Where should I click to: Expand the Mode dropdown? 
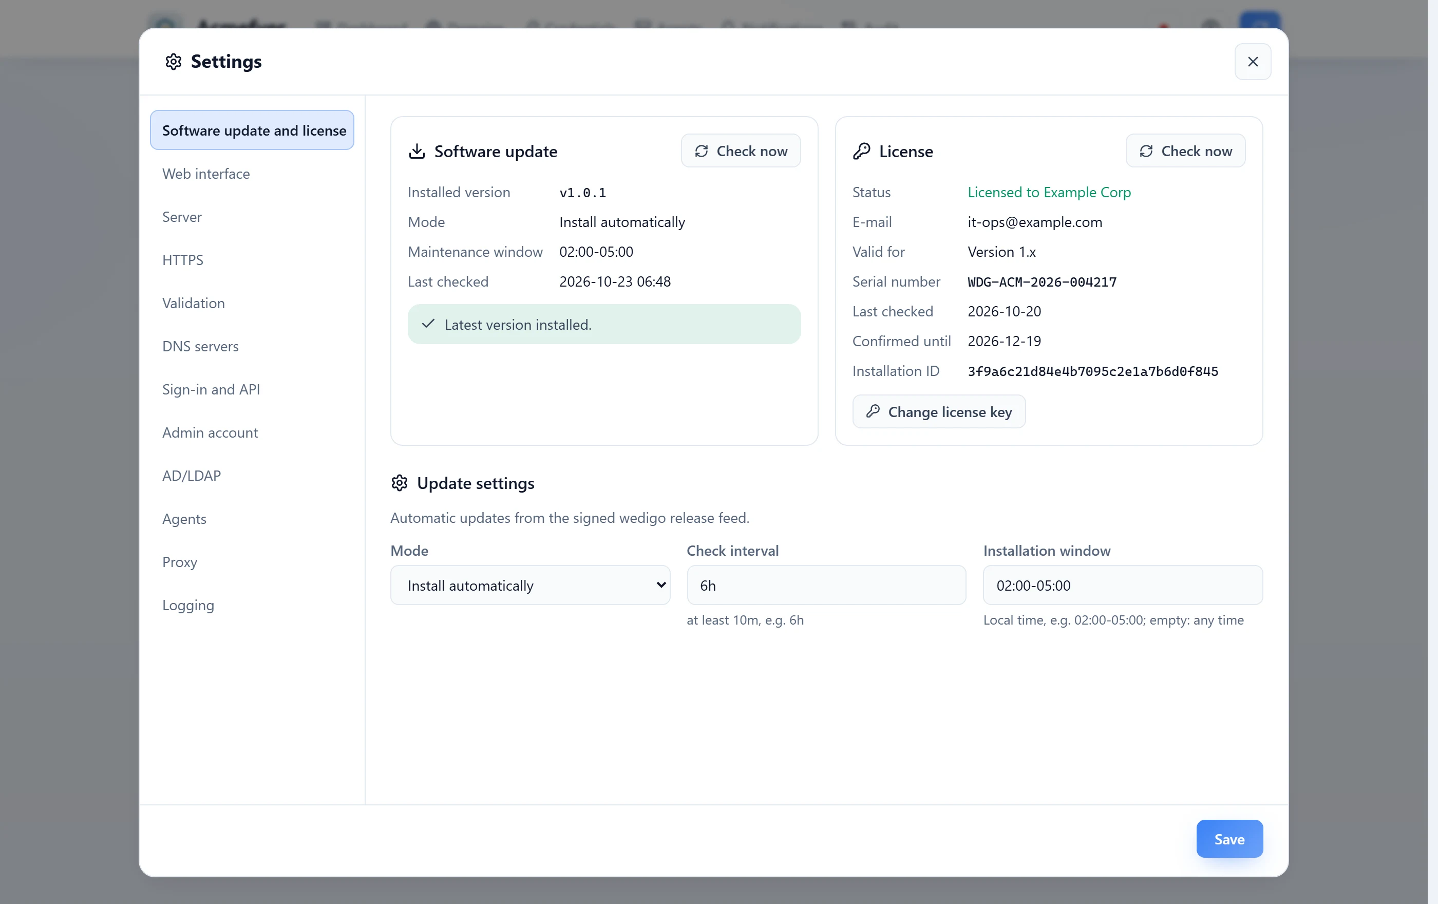click(x=531, y=585)
